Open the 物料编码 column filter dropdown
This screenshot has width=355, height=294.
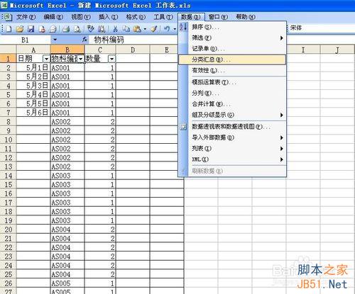click(81, 59)
